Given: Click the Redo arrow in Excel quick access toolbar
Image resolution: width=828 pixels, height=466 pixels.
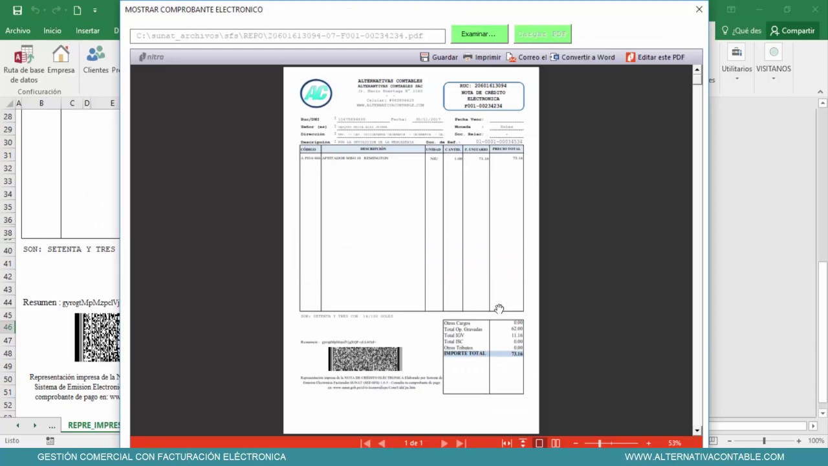Looking at the screenshot, I should pos(56,10).
